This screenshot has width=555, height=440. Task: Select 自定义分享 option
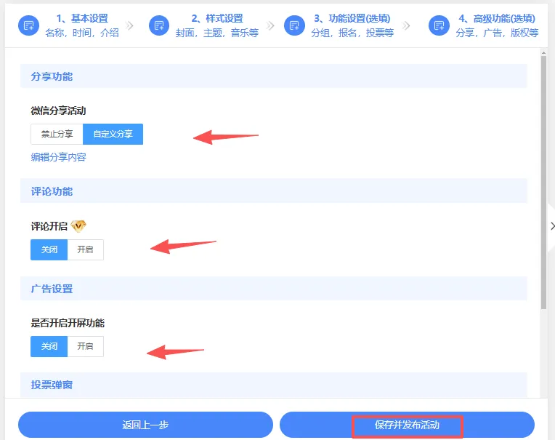tap(113, 134)
